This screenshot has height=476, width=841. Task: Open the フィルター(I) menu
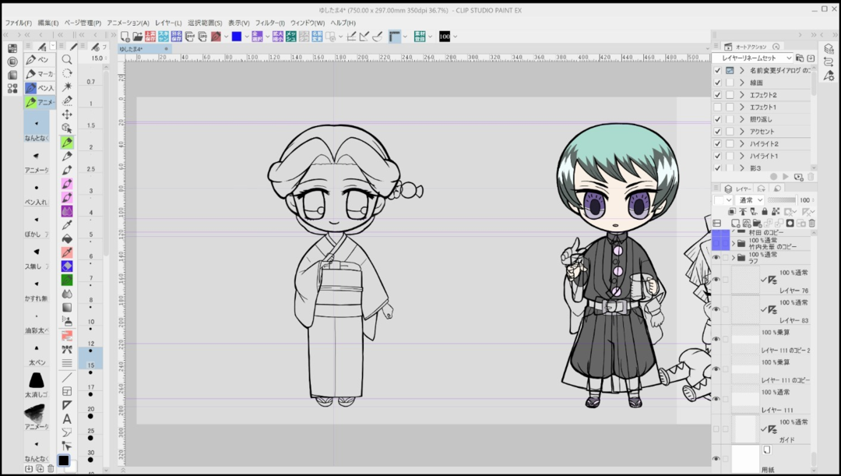click(x=269, y=23)
